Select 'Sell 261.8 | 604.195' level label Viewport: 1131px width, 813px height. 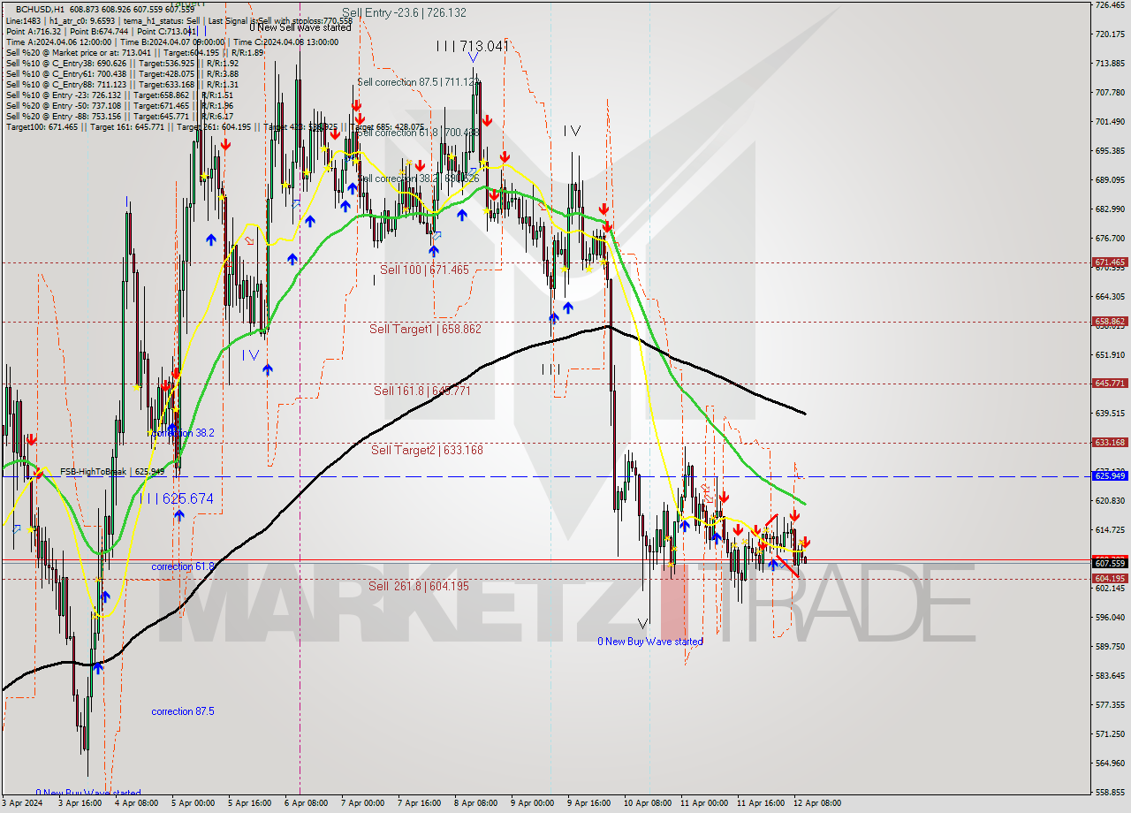419,586
